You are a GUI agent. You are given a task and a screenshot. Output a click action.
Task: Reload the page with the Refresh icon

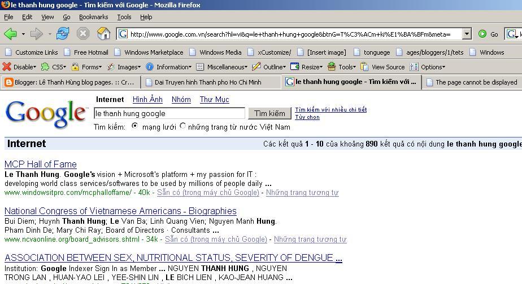[x=63, y=34]
